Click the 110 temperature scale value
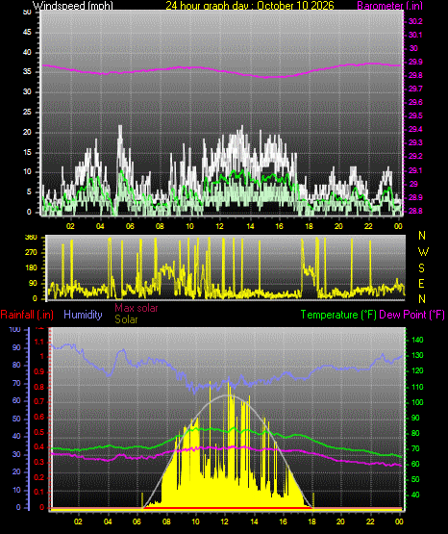The image size is (448, 534). pos(417,387)
